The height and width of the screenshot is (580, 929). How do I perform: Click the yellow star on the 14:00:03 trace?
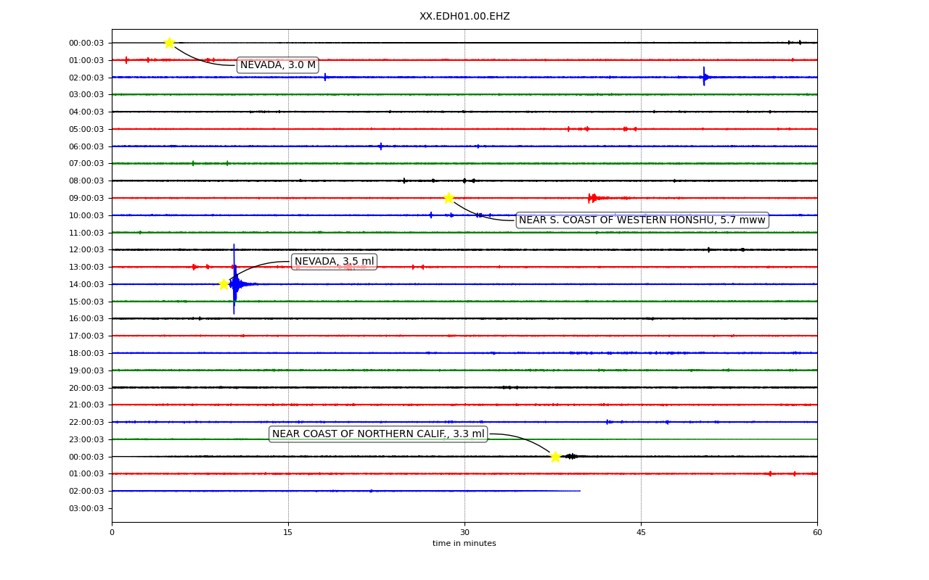coord(224,284)
